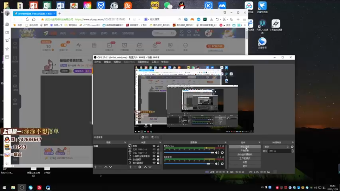Start the virtual camera in OBS
This screenshot has width=340, height=191.
click(x=245, y=154)
